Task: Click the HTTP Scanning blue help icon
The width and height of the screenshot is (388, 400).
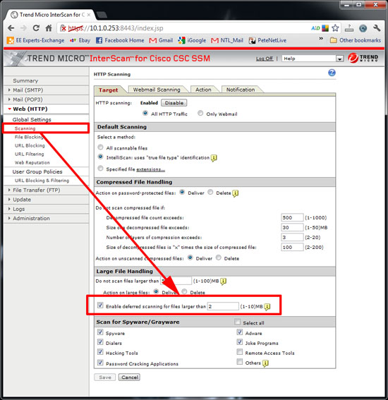Action: pos(332,73)
